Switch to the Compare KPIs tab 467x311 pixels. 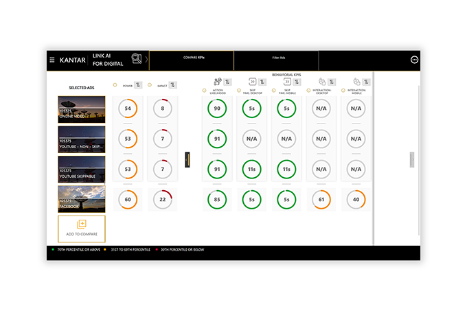pos(191,59)
